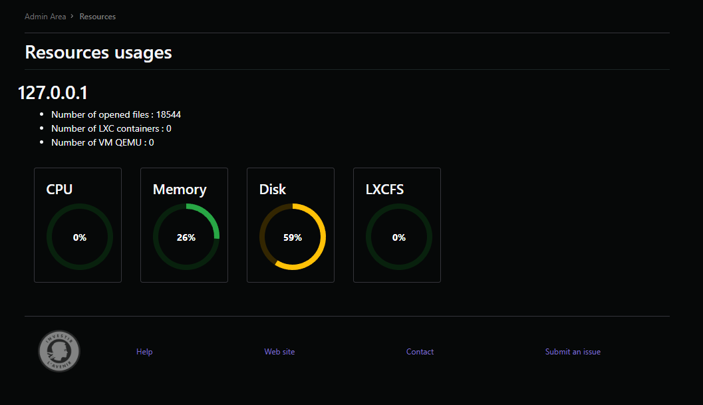Click the LXCFS 0% circular gauge
703x405 pixels.
(x=399, y=237)
